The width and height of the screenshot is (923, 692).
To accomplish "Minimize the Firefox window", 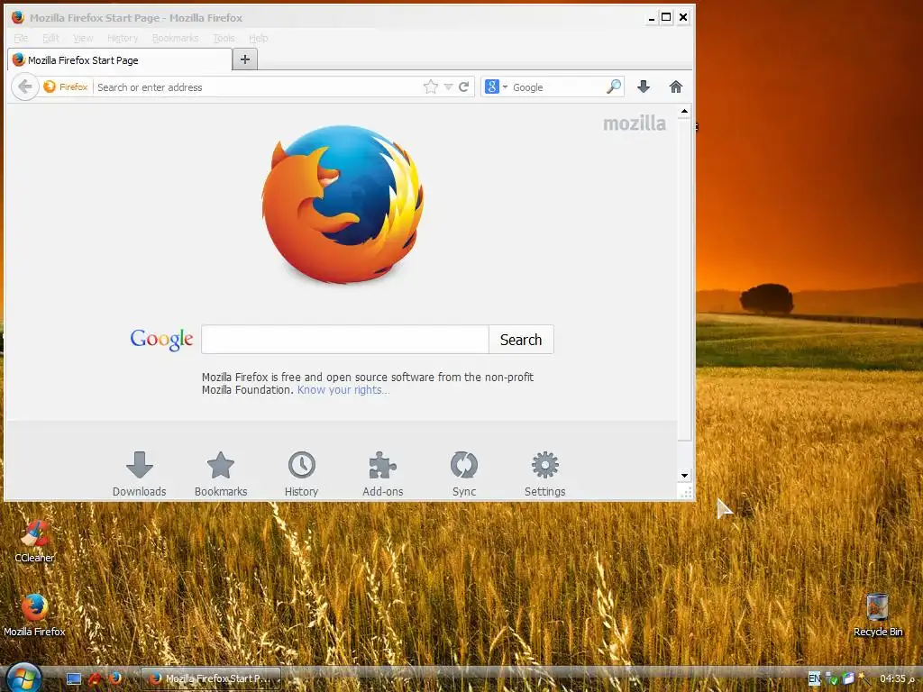I will [x=651, y=18].
